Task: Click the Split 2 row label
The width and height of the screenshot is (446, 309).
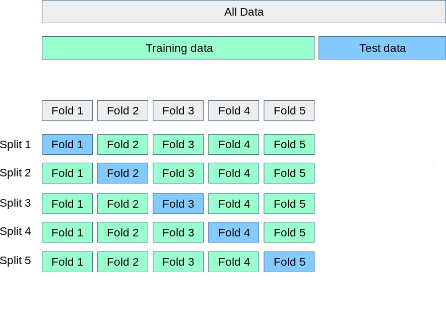Action: [16, 173]
